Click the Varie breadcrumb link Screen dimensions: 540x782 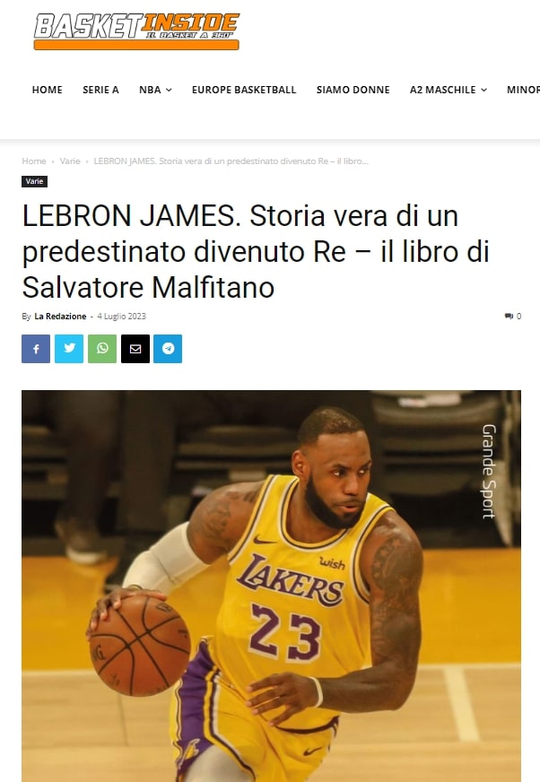pyautogui.click(x=70, y=161)
